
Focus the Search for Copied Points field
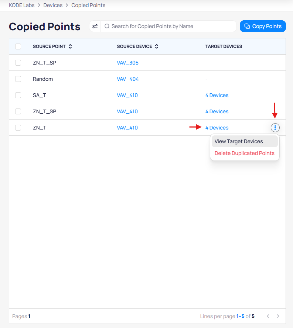pos(172,26)
